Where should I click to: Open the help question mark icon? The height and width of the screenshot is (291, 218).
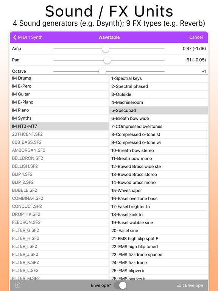point(18,285)
